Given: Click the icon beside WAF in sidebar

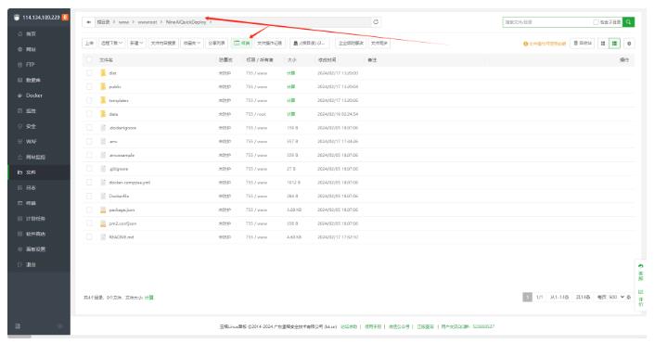Looking at the screenshot, I should point(19,142).
